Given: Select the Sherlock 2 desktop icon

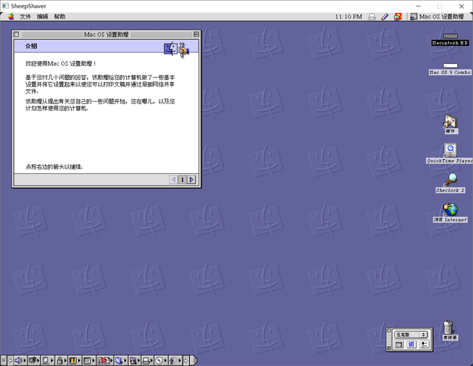Looking at the screenshot, I should point(450,180).
